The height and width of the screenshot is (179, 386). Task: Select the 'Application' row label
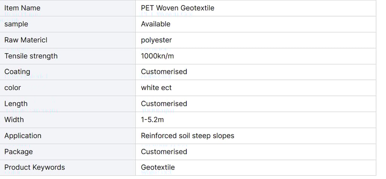23,136
